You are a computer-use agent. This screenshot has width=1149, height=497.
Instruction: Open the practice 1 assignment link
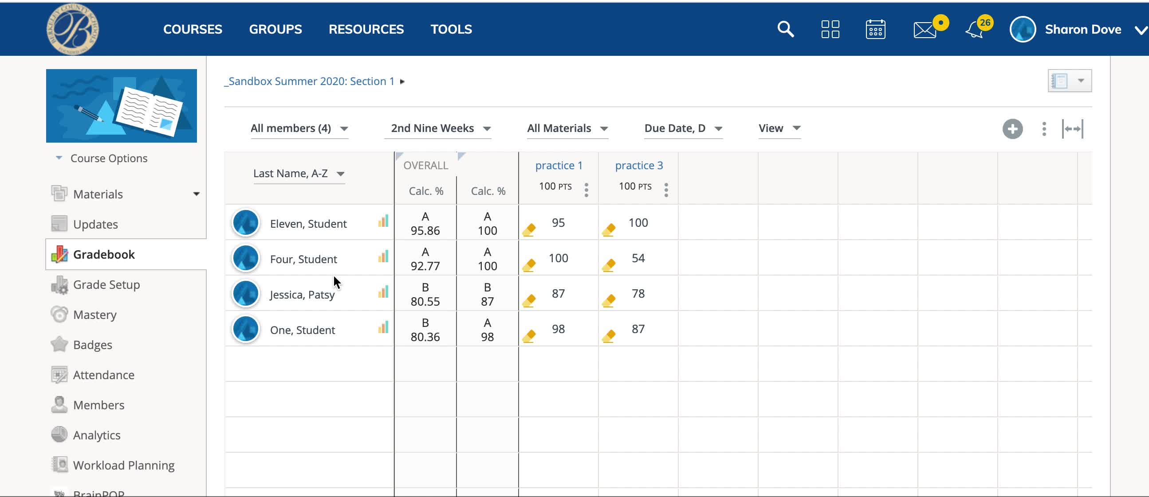point(559,166)
